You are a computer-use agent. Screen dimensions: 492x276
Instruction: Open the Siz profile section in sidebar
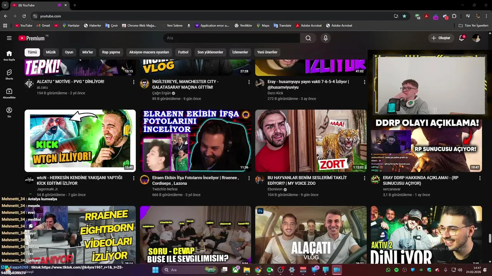pyautogui.click(x=9, y=112)
